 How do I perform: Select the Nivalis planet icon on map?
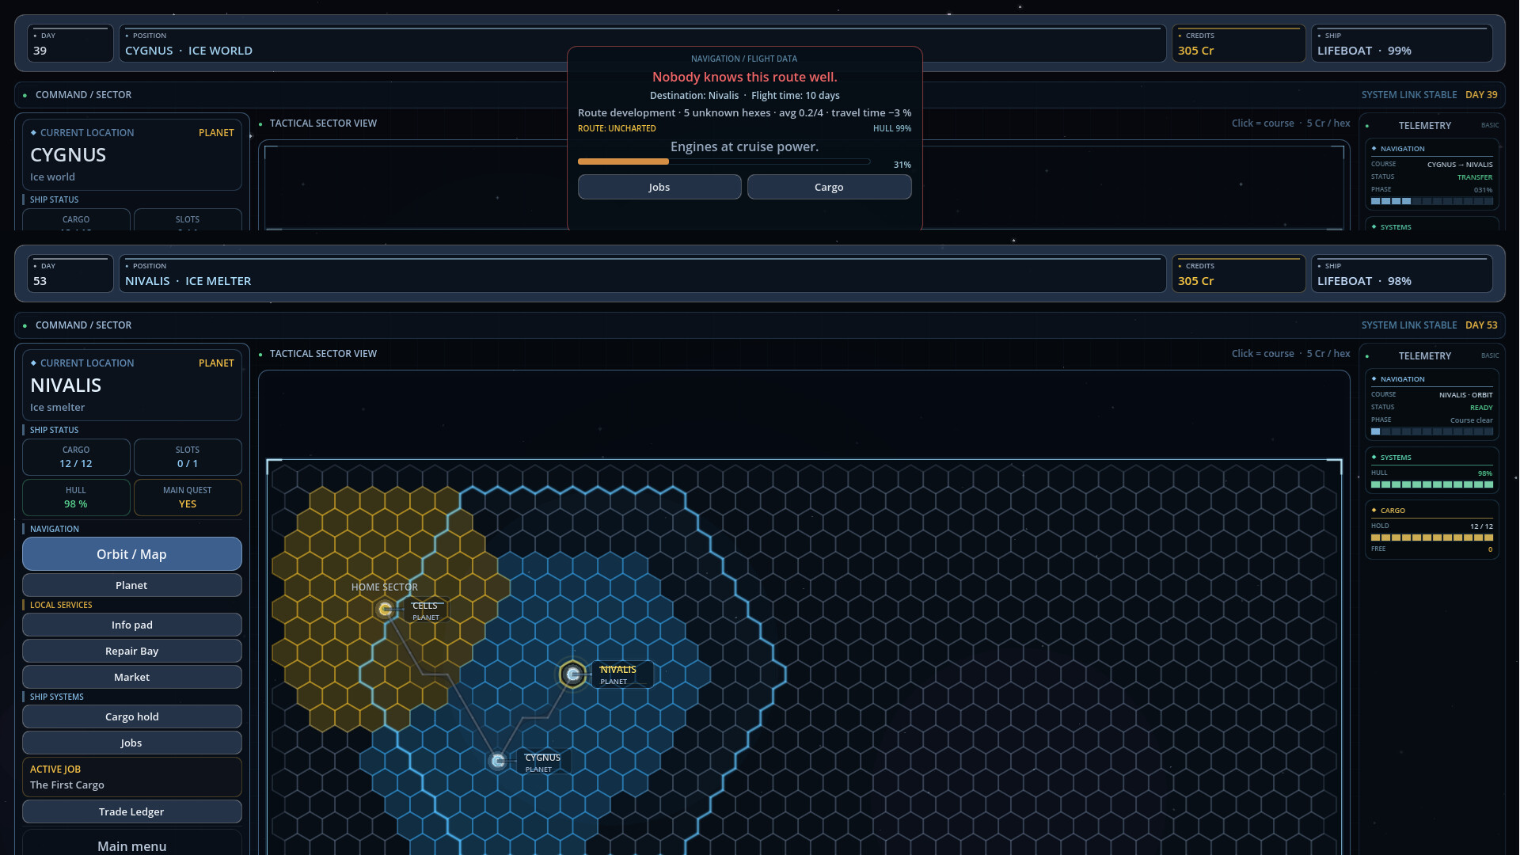[572, 674]
